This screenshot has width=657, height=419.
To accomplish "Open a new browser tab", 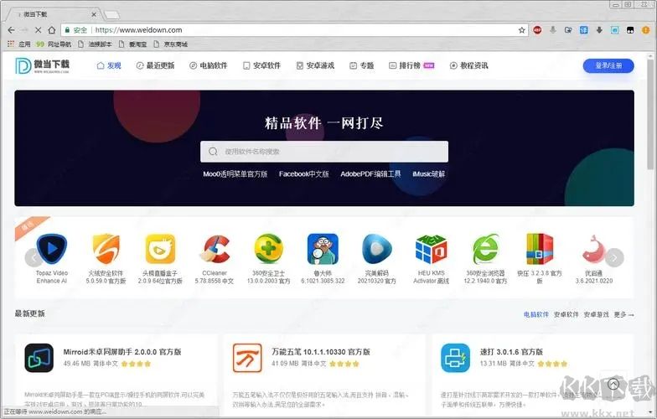I will point(111,15).
